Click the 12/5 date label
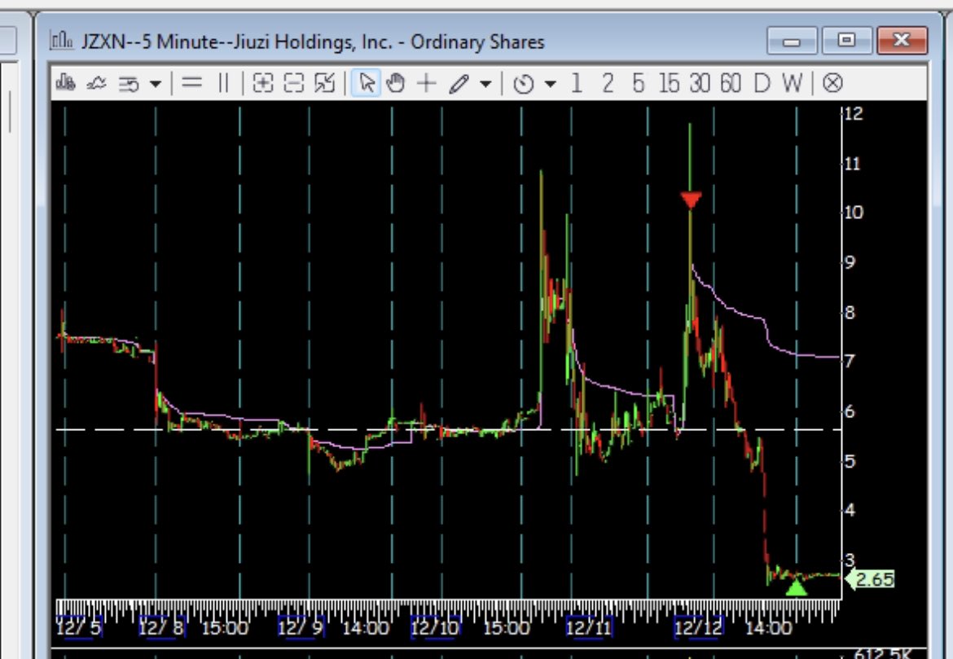This screenshot has width=953, height=659. coord(78,626)
